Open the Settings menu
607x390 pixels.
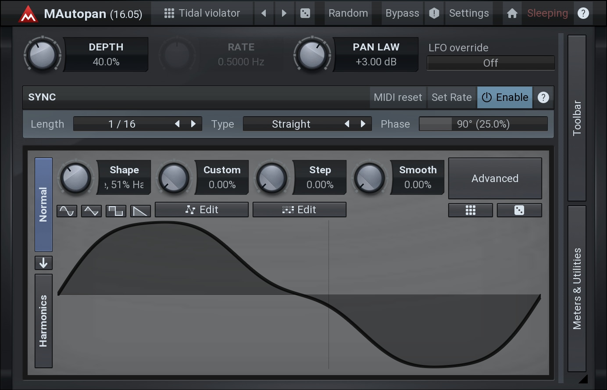(469, 13)
